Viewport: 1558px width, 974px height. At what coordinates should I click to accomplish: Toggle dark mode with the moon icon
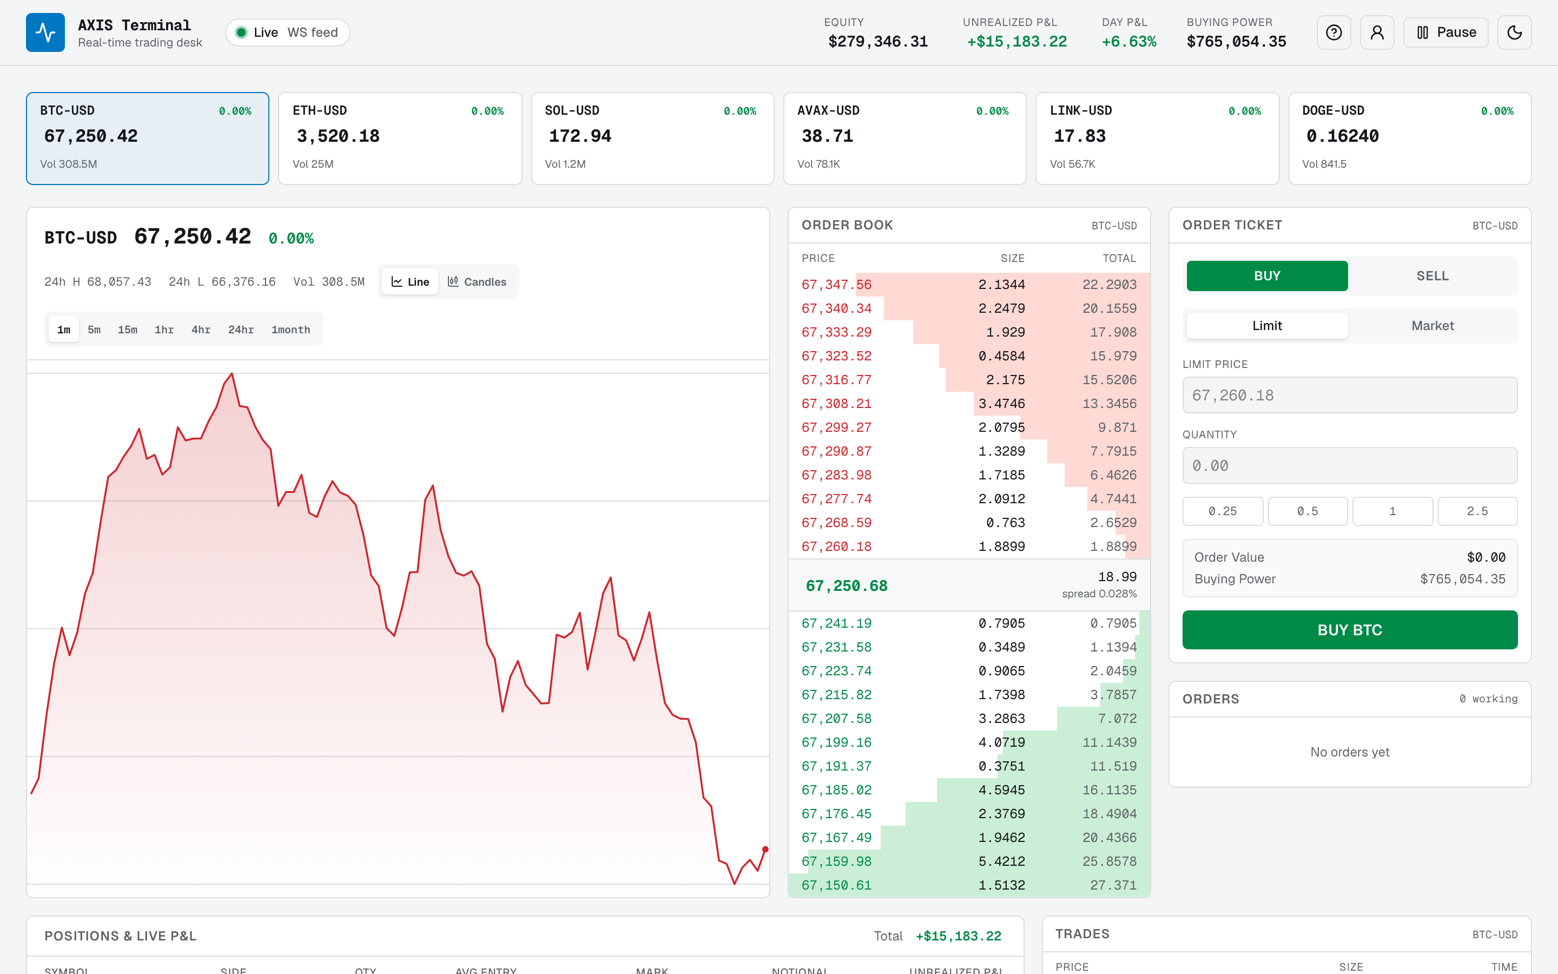[1514, 32]
